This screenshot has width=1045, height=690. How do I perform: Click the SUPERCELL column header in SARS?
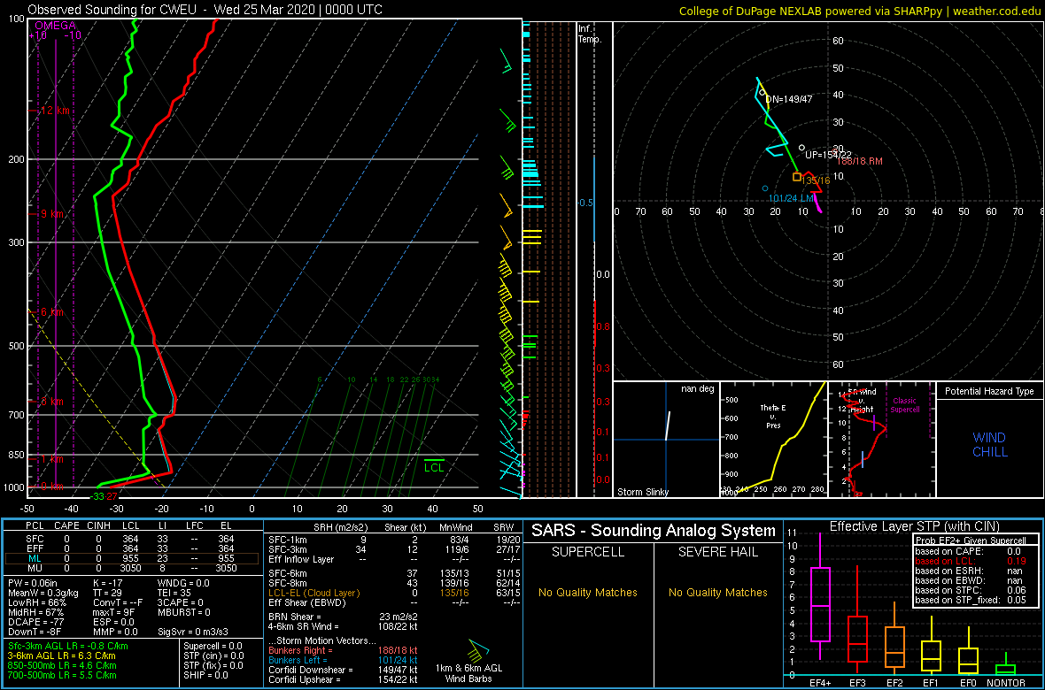pyautogui.click(x=587, y=553)
